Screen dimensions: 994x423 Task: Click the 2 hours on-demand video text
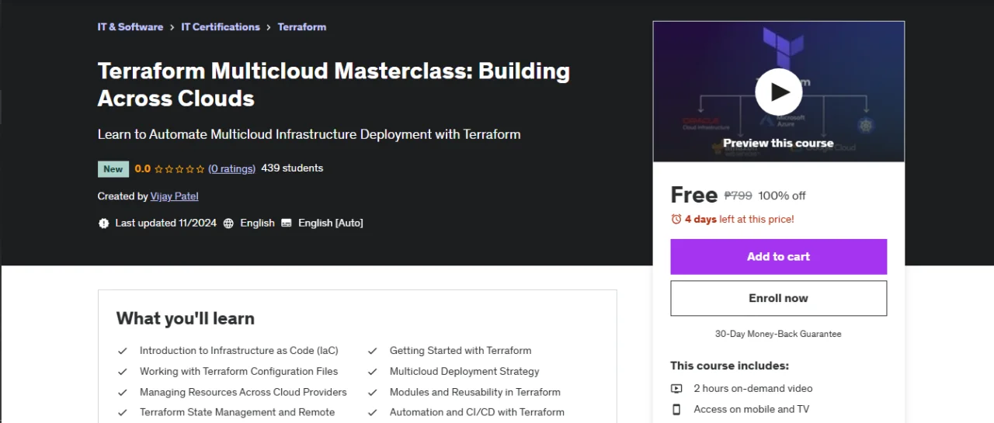[x=753, y=388]
